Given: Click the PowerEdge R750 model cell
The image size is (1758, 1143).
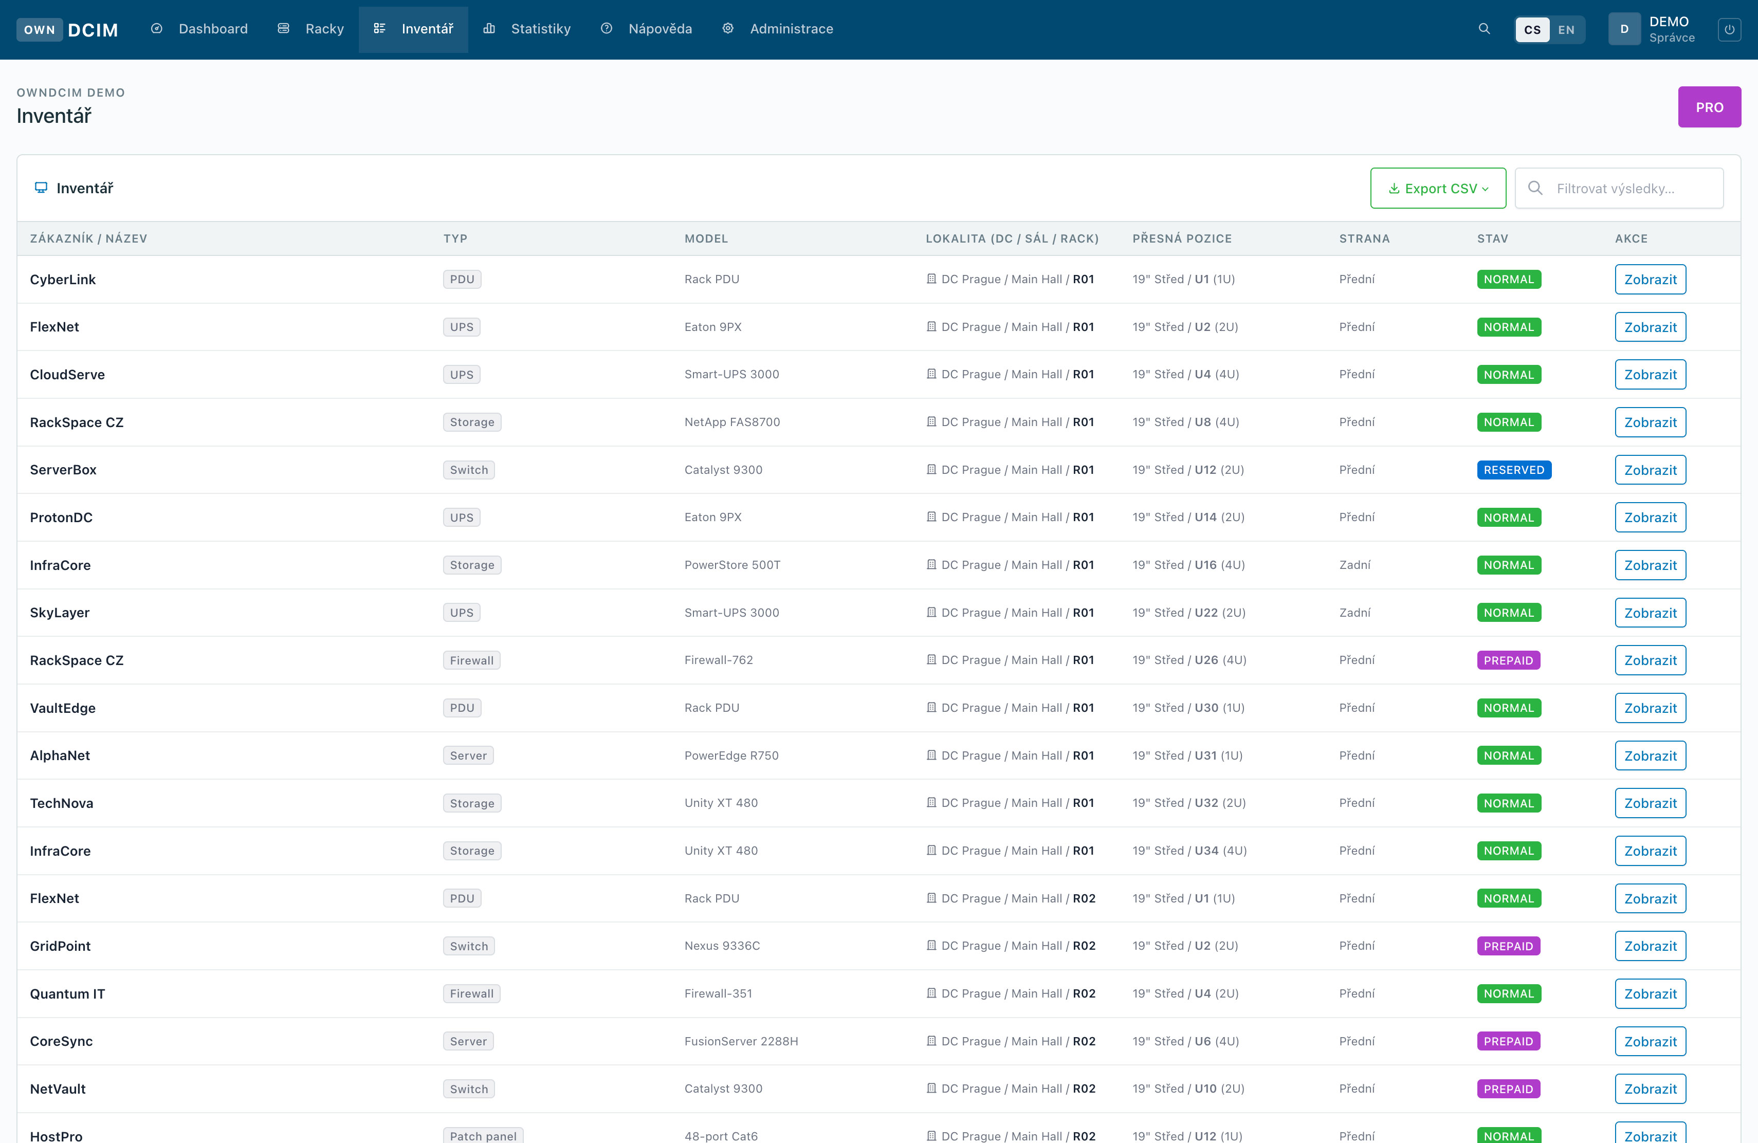Looking at the screenshot, I should pos(731,755).
